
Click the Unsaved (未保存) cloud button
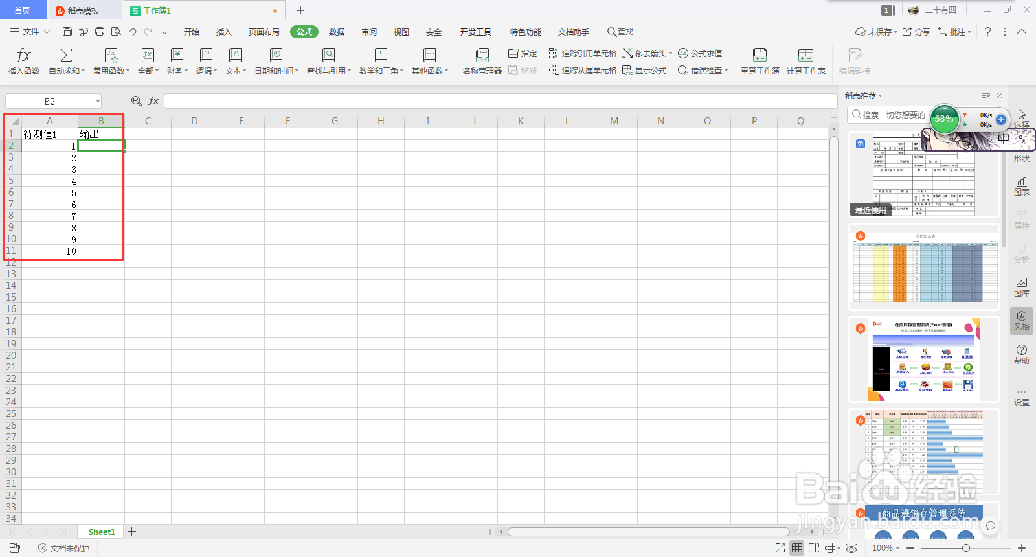pyautogui.click(x=875, y=32)
